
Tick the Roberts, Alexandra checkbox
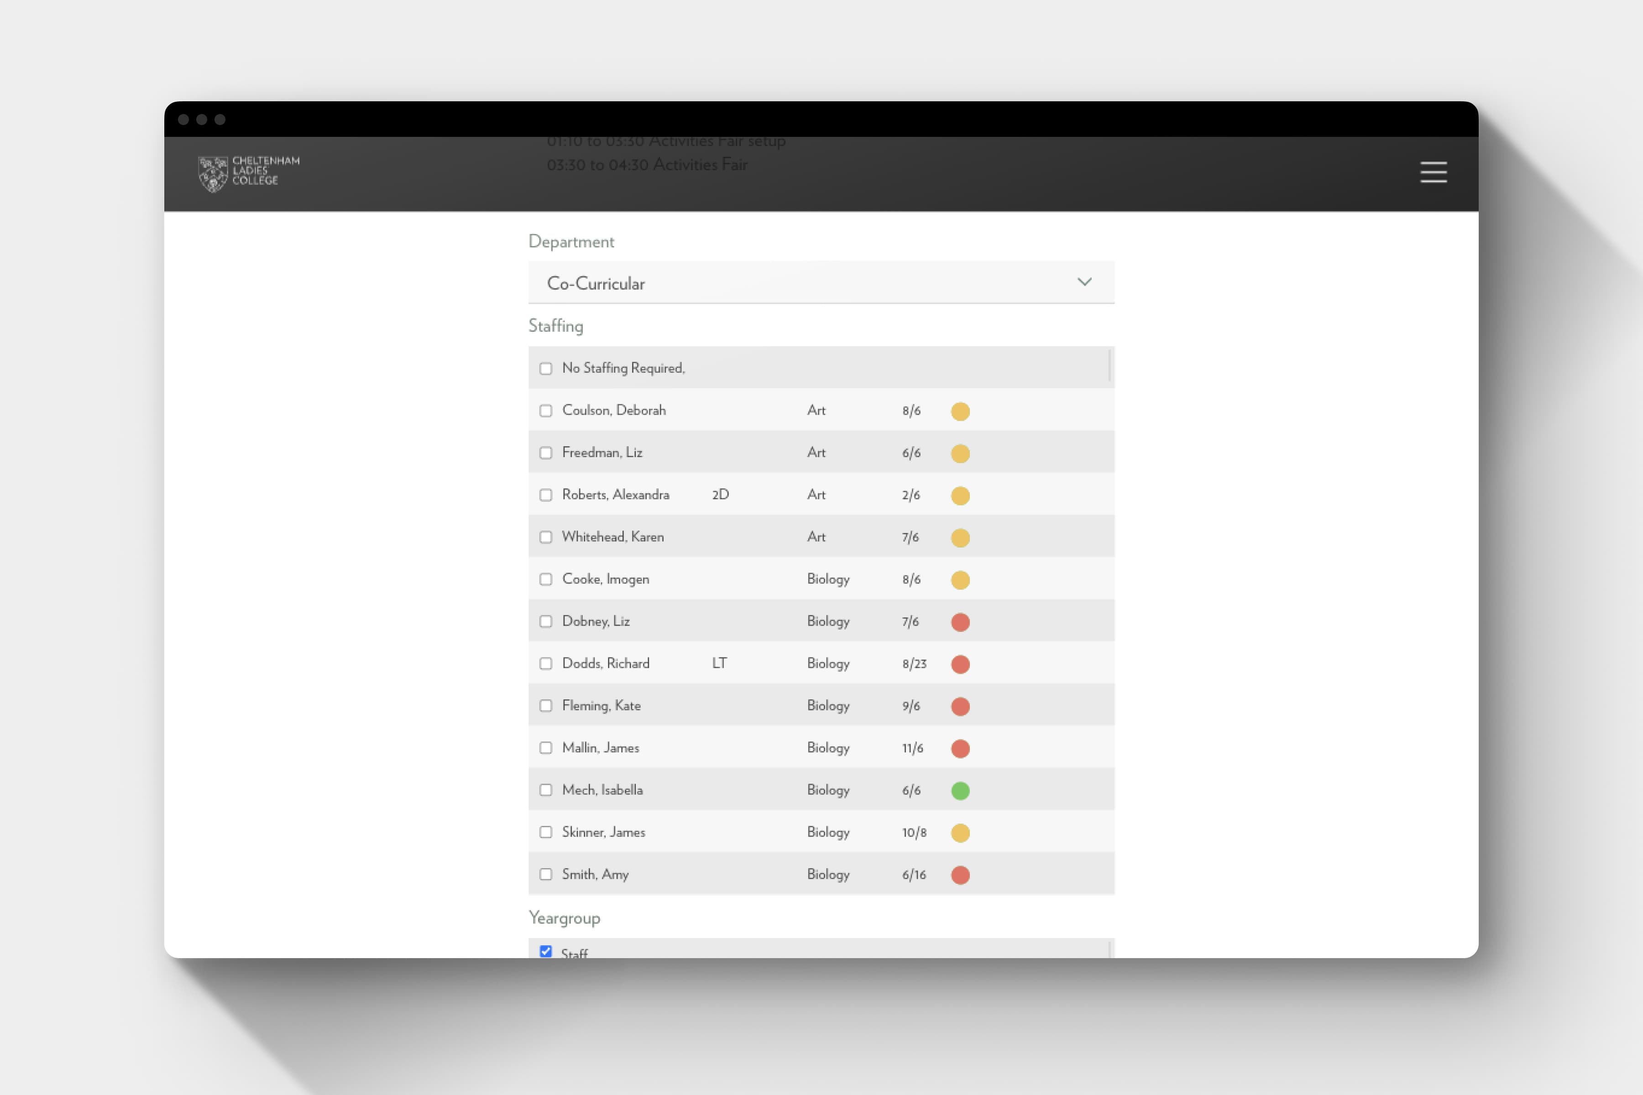tap(545, 495)
